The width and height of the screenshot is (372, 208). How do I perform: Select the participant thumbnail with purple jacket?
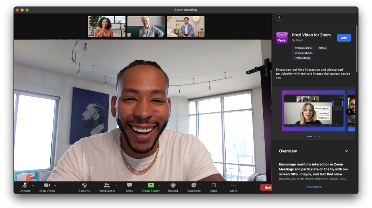click(x=186, y=26)
